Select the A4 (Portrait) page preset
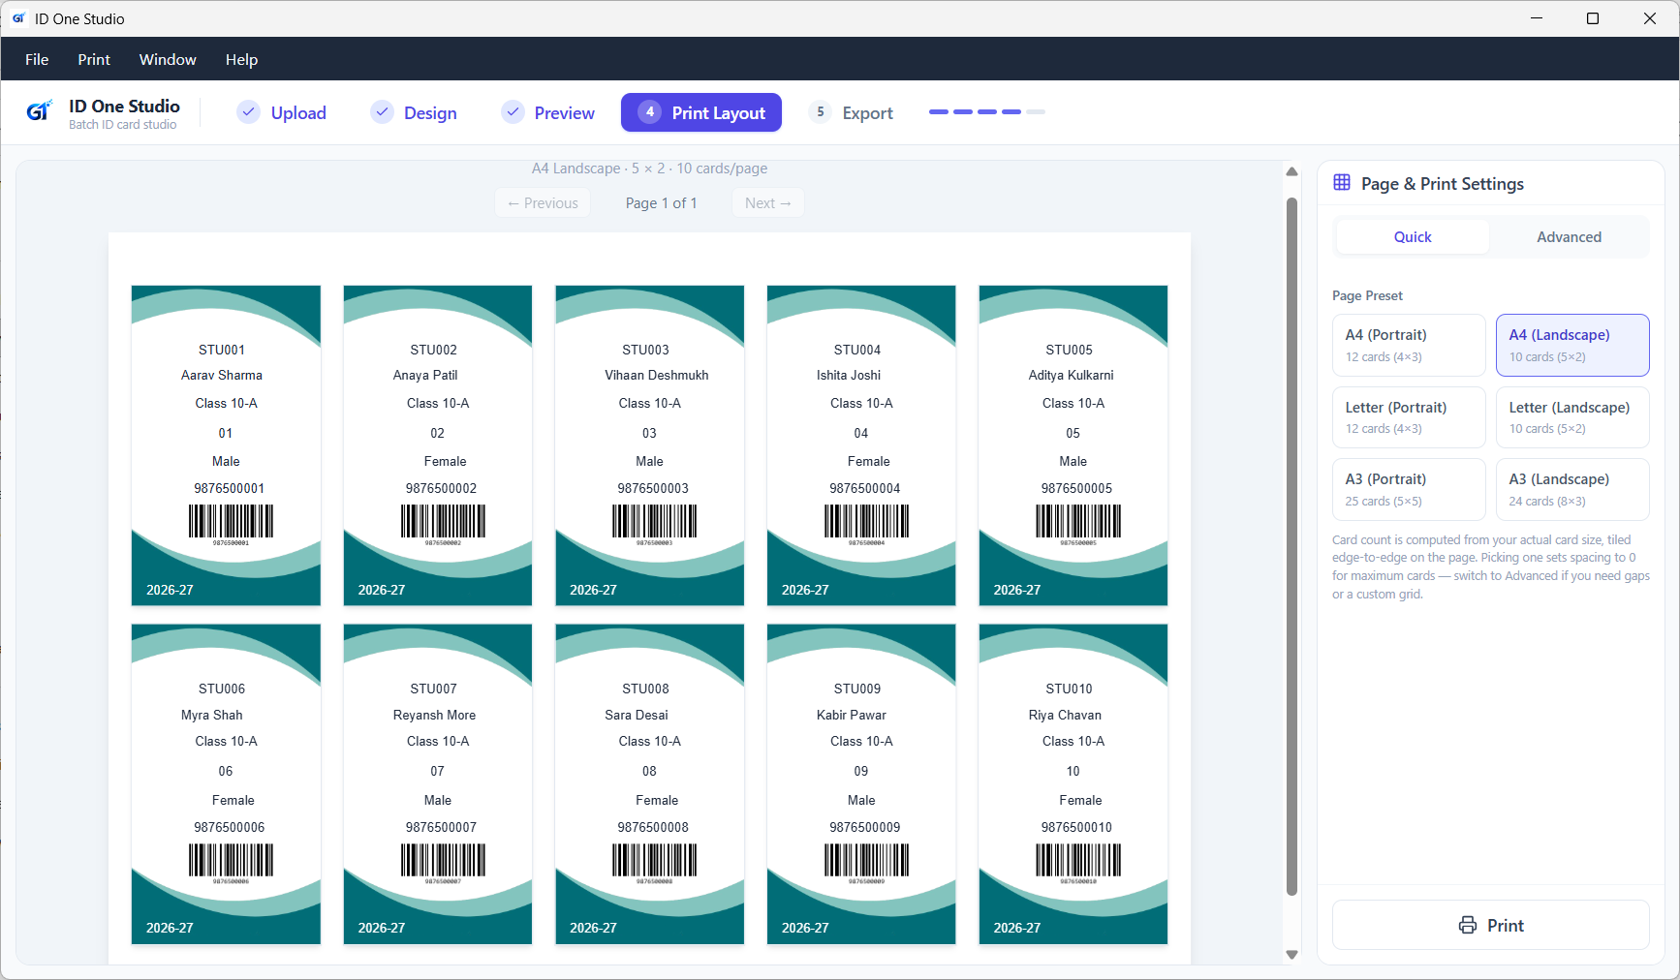Screen dimensions: 1680x980 [x=1409, y=345]
